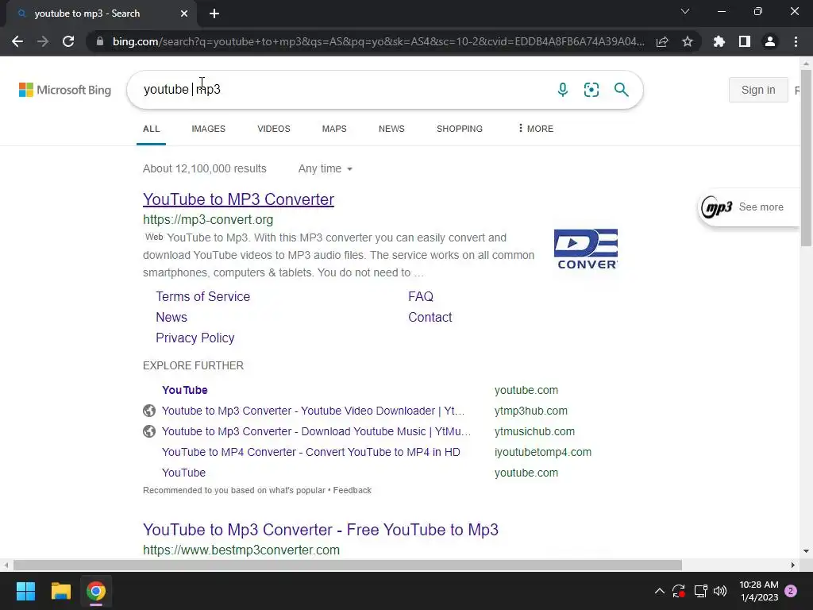Click the horizontal scrollbar thumb
This screenshot has width=813, height=610.
(348, 565)
